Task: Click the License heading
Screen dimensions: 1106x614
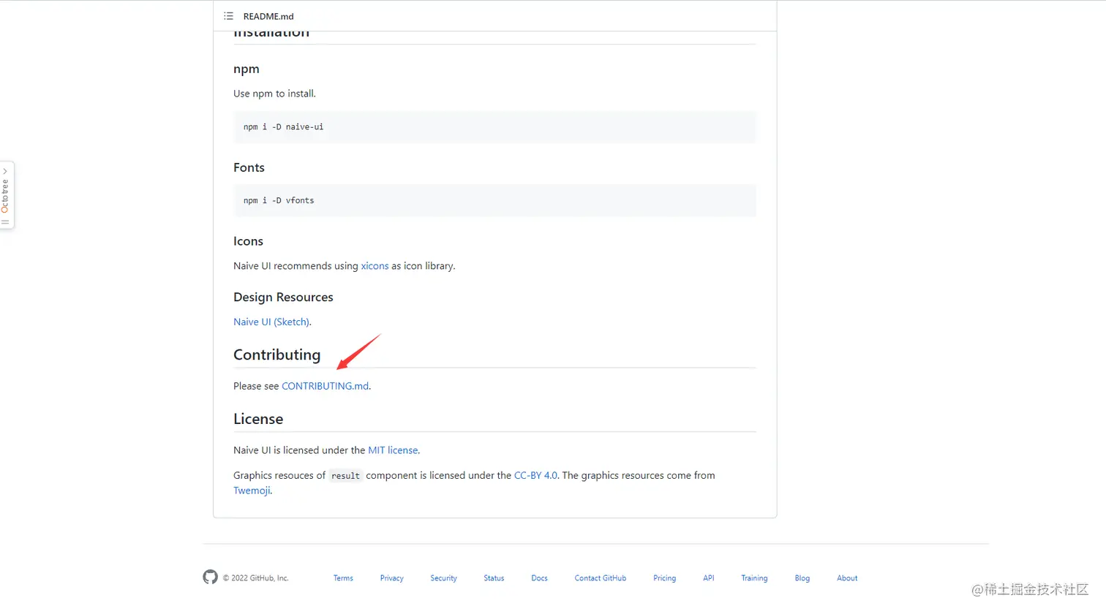Action: tap(258, 419)
